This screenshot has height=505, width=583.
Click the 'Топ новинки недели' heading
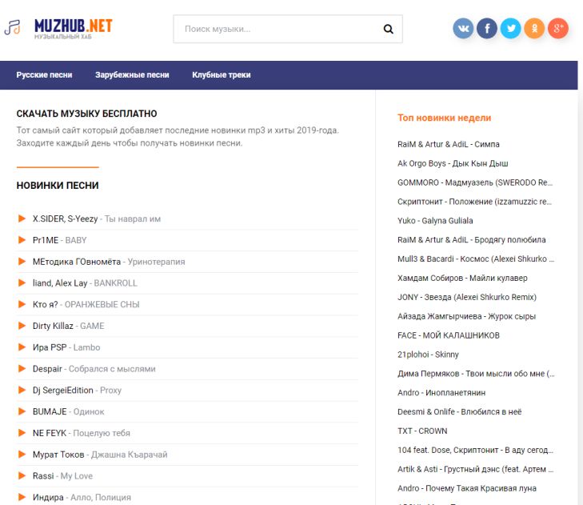pyautogui.click(x=445, y=118)
